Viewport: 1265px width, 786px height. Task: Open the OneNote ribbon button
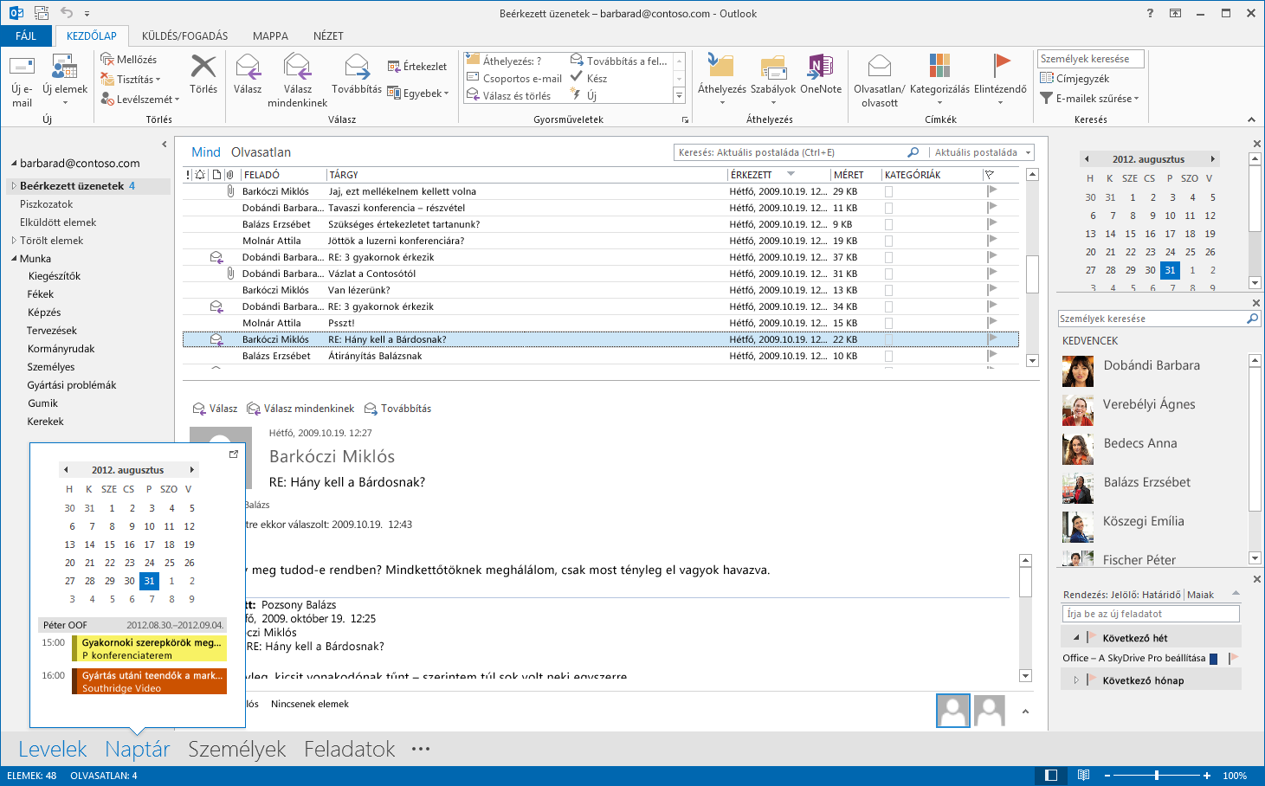click(821, 74)
